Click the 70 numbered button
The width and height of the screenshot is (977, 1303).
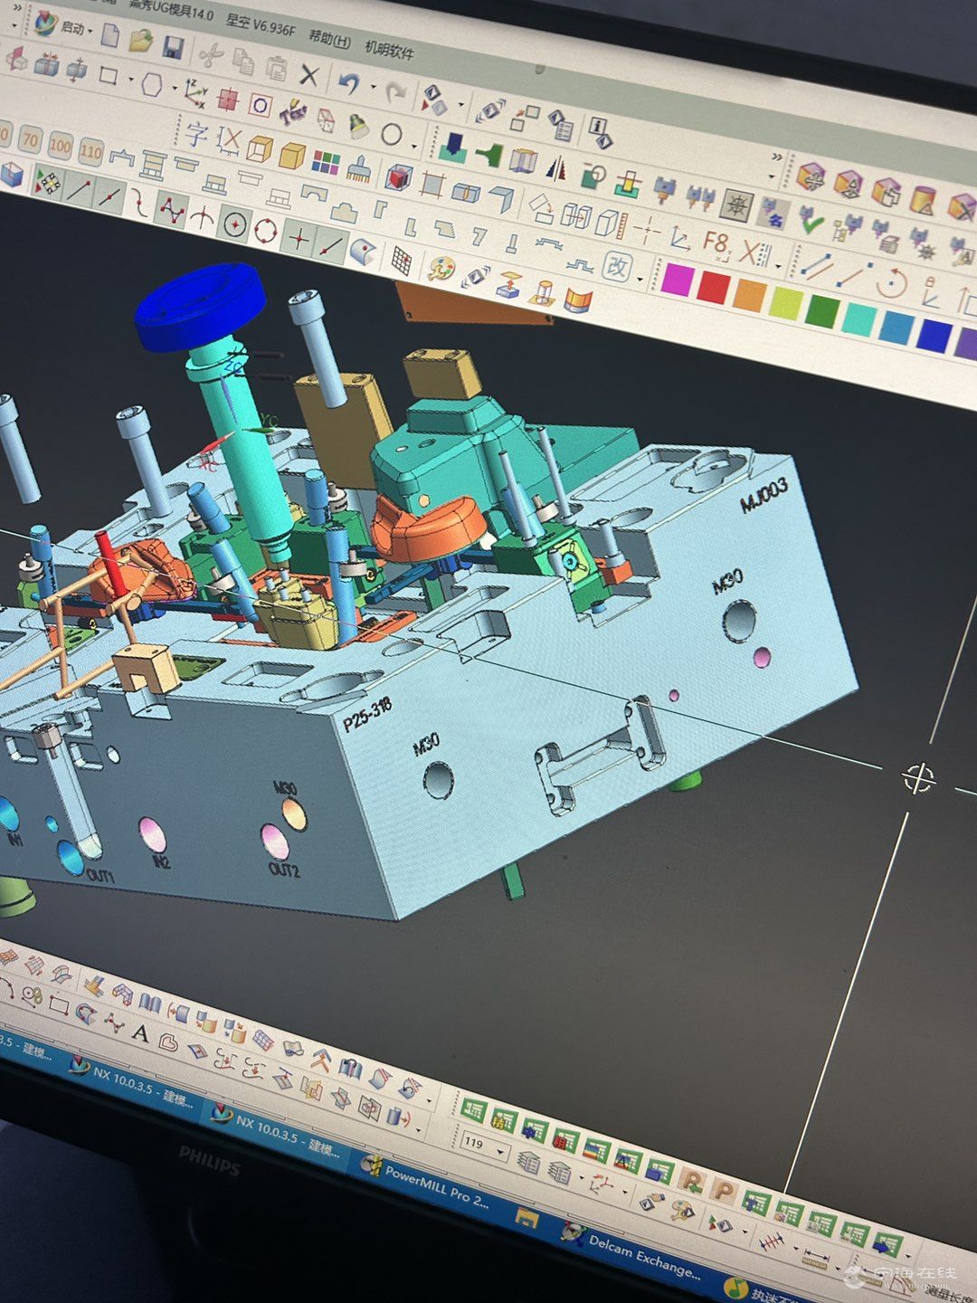(32, 139)
